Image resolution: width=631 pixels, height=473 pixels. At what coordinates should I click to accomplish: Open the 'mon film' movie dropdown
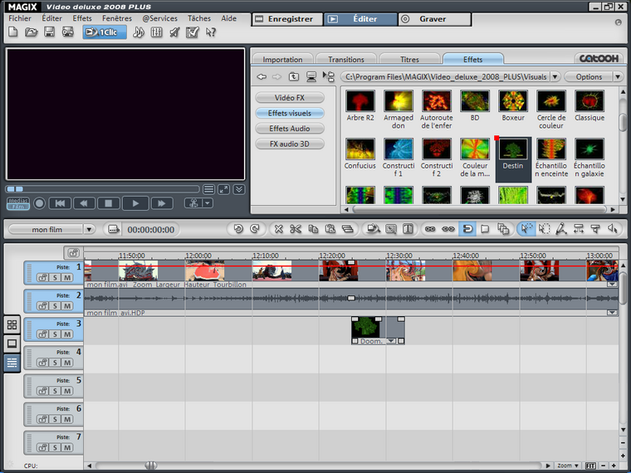(89, 229)
